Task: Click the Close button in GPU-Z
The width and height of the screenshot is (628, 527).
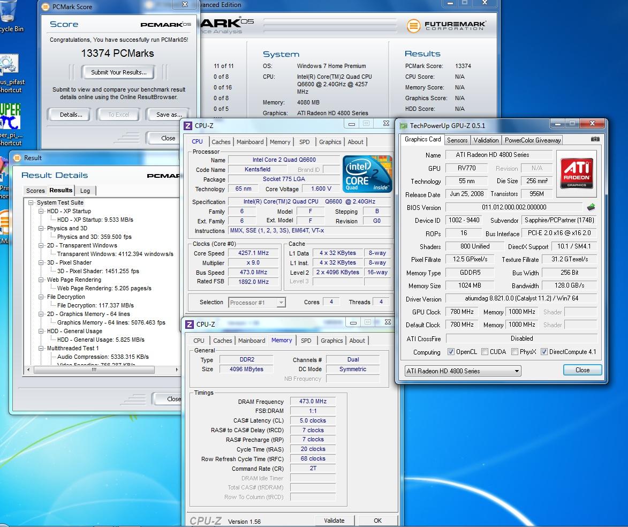Action: tap(582, 370)
